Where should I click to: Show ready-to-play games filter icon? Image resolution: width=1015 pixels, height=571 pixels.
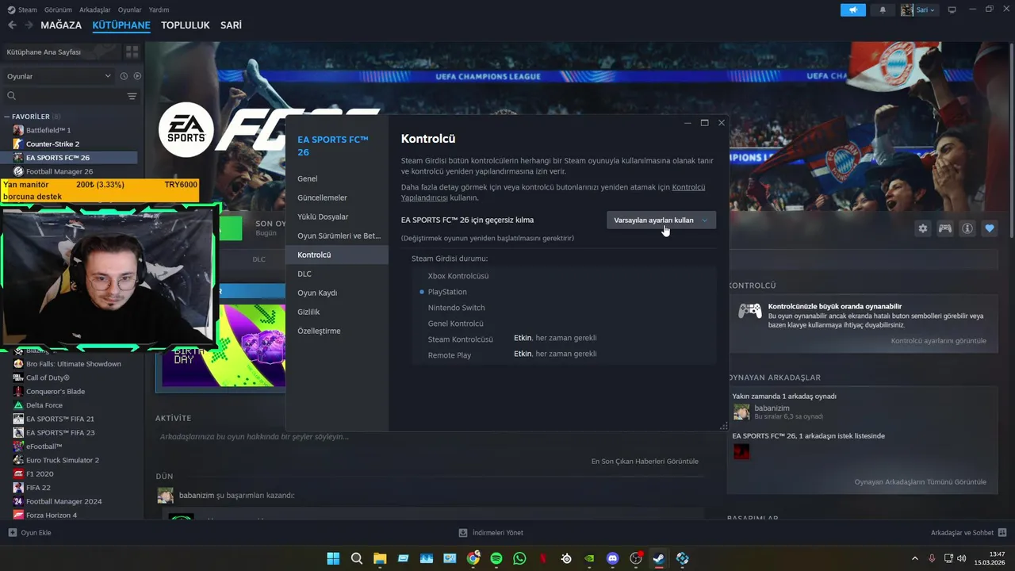point(137,76)
